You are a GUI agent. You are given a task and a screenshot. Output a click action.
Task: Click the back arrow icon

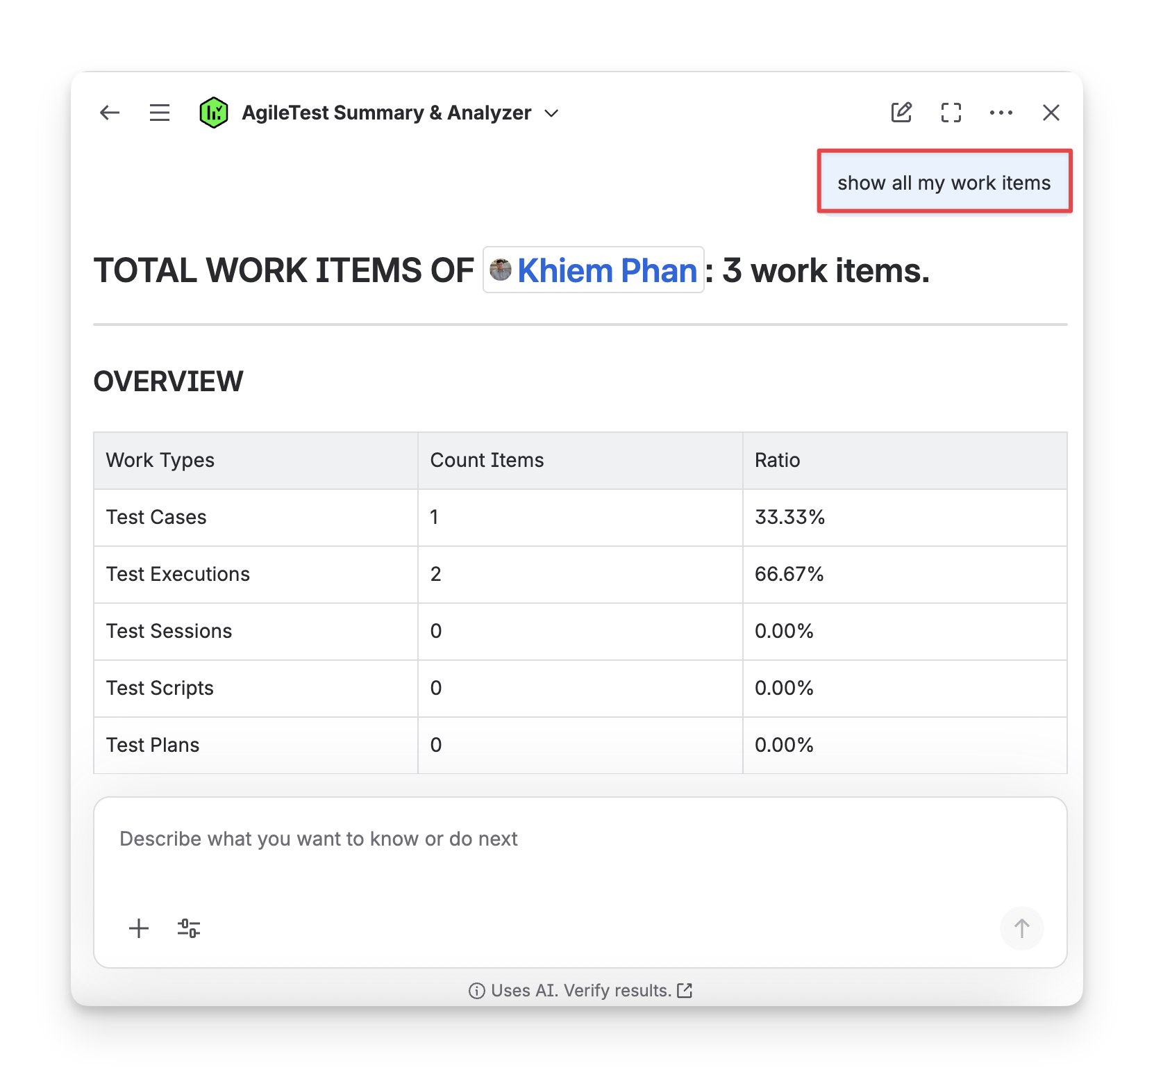pos(110,113)
